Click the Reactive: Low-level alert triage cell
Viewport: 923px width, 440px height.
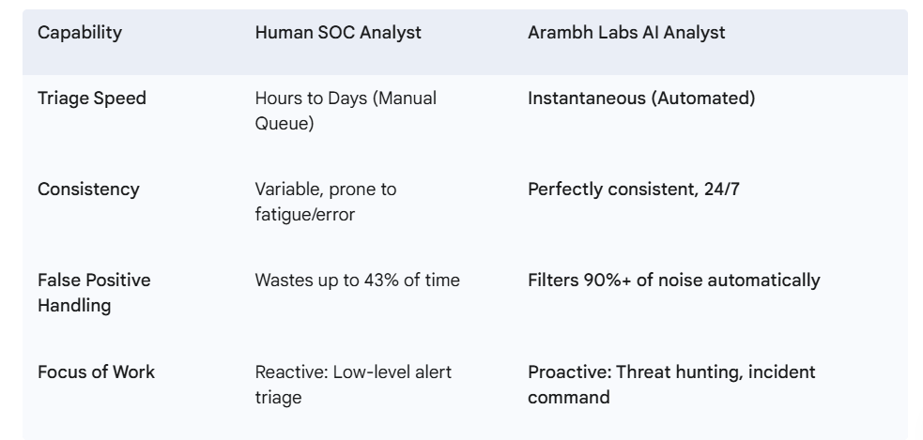click(x=353, y=385)
